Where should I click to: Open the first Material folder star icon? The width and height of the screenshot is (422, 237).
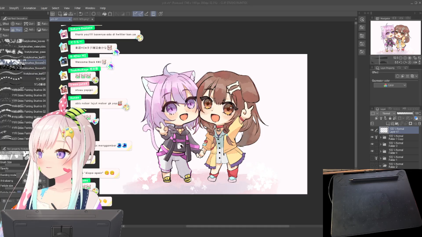tap(362, 28)
